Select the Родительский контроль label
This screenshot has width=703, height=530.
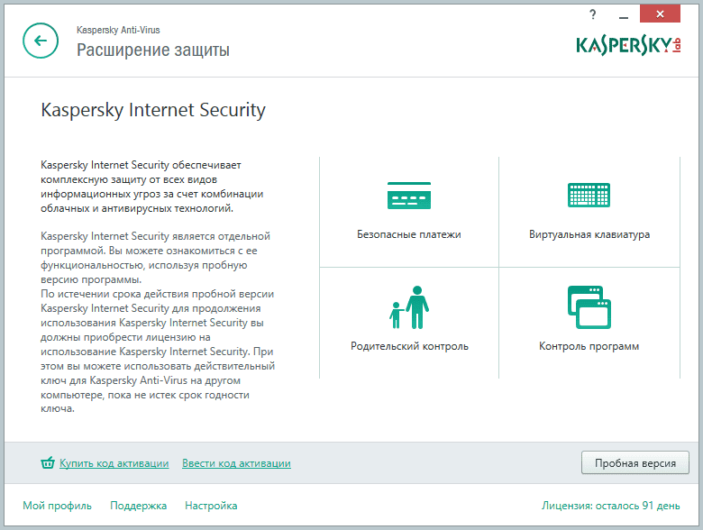409,346
